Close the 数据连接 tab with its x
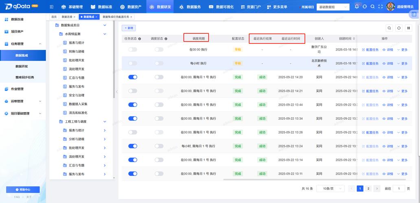Viewport: 420px width, 203px height. [74, 17]
